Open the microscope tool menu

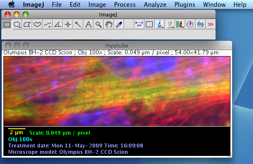(x=159, y=25)
